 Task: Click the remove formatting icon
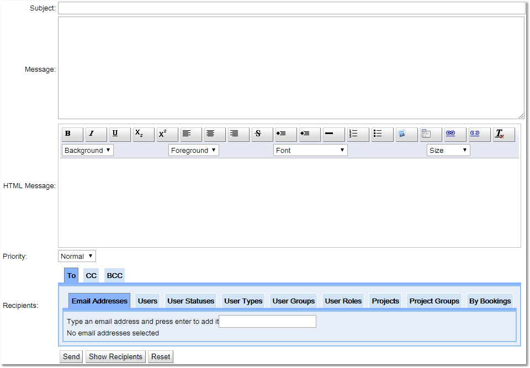coord(504,134)
